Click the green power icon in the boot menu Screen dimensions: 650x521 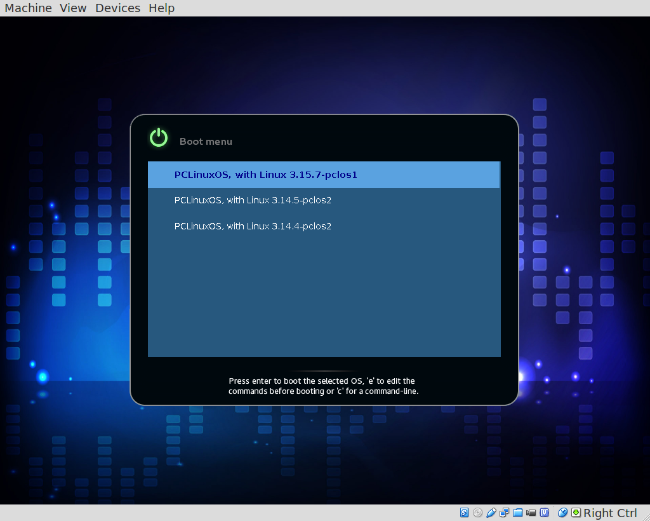click(158, 138)
